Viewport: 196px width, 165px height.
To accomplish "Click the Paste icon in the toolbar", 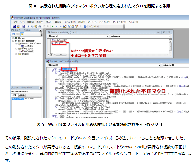I will click(x=35, y=26).
